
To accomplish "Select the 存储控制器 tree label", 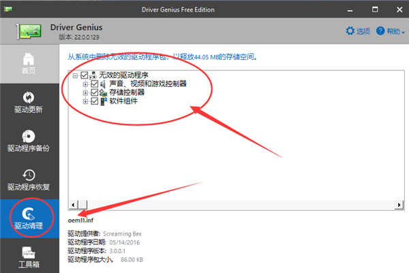I will [x=127, y=93].
